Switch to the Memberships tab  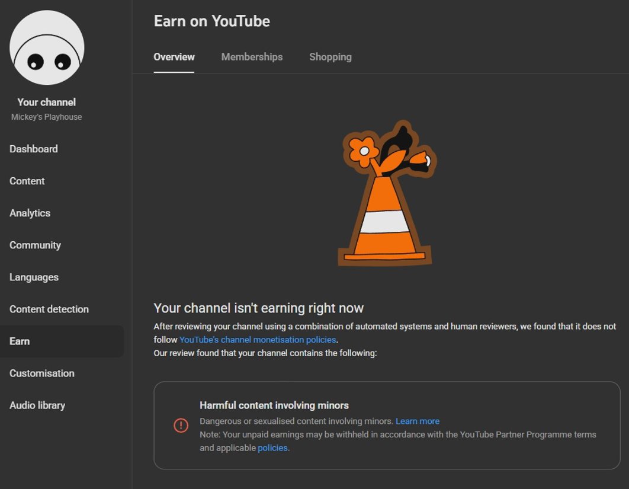point(252,57)
